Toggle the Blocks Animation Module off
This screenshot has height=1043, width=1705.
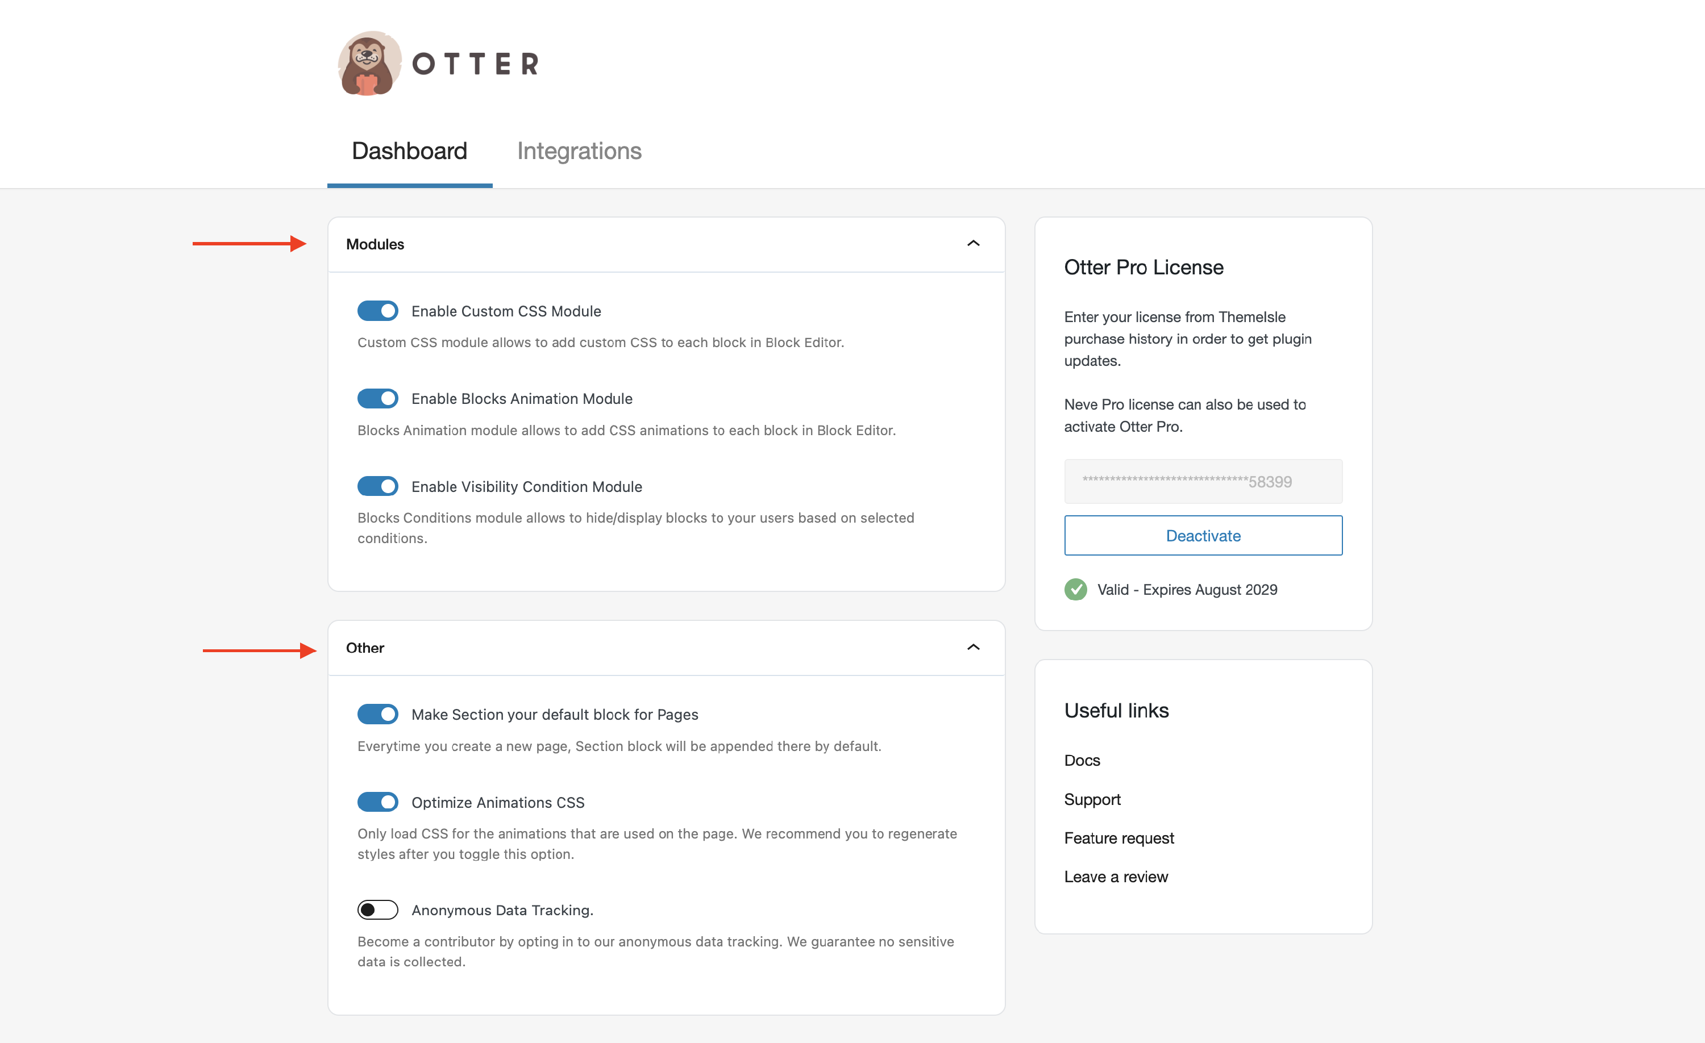click(378, 398)
